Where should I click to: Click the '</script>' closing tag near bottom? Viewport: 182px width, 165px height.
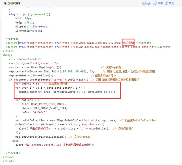click(13, 153)
